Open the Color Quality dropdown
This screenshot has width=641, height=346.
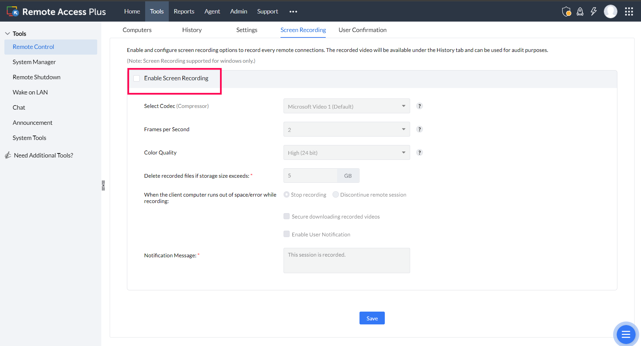(x=347, y=152)
